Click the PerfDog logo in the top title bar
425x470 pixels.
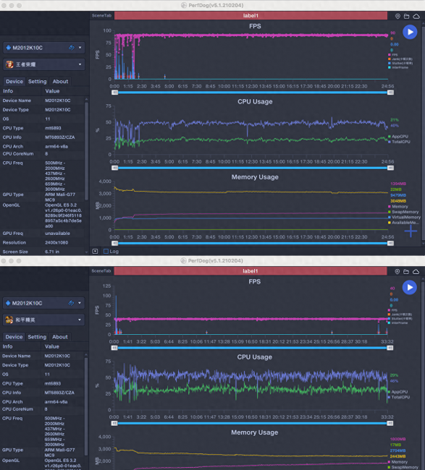click(184, 5)
